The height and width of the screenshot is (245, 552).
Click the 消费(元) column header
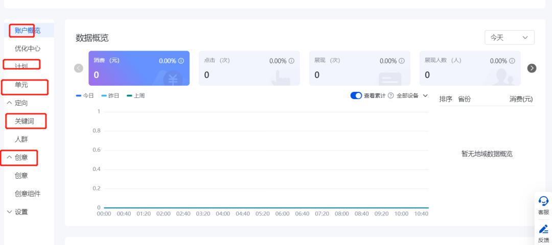click(x=521, y=100)
